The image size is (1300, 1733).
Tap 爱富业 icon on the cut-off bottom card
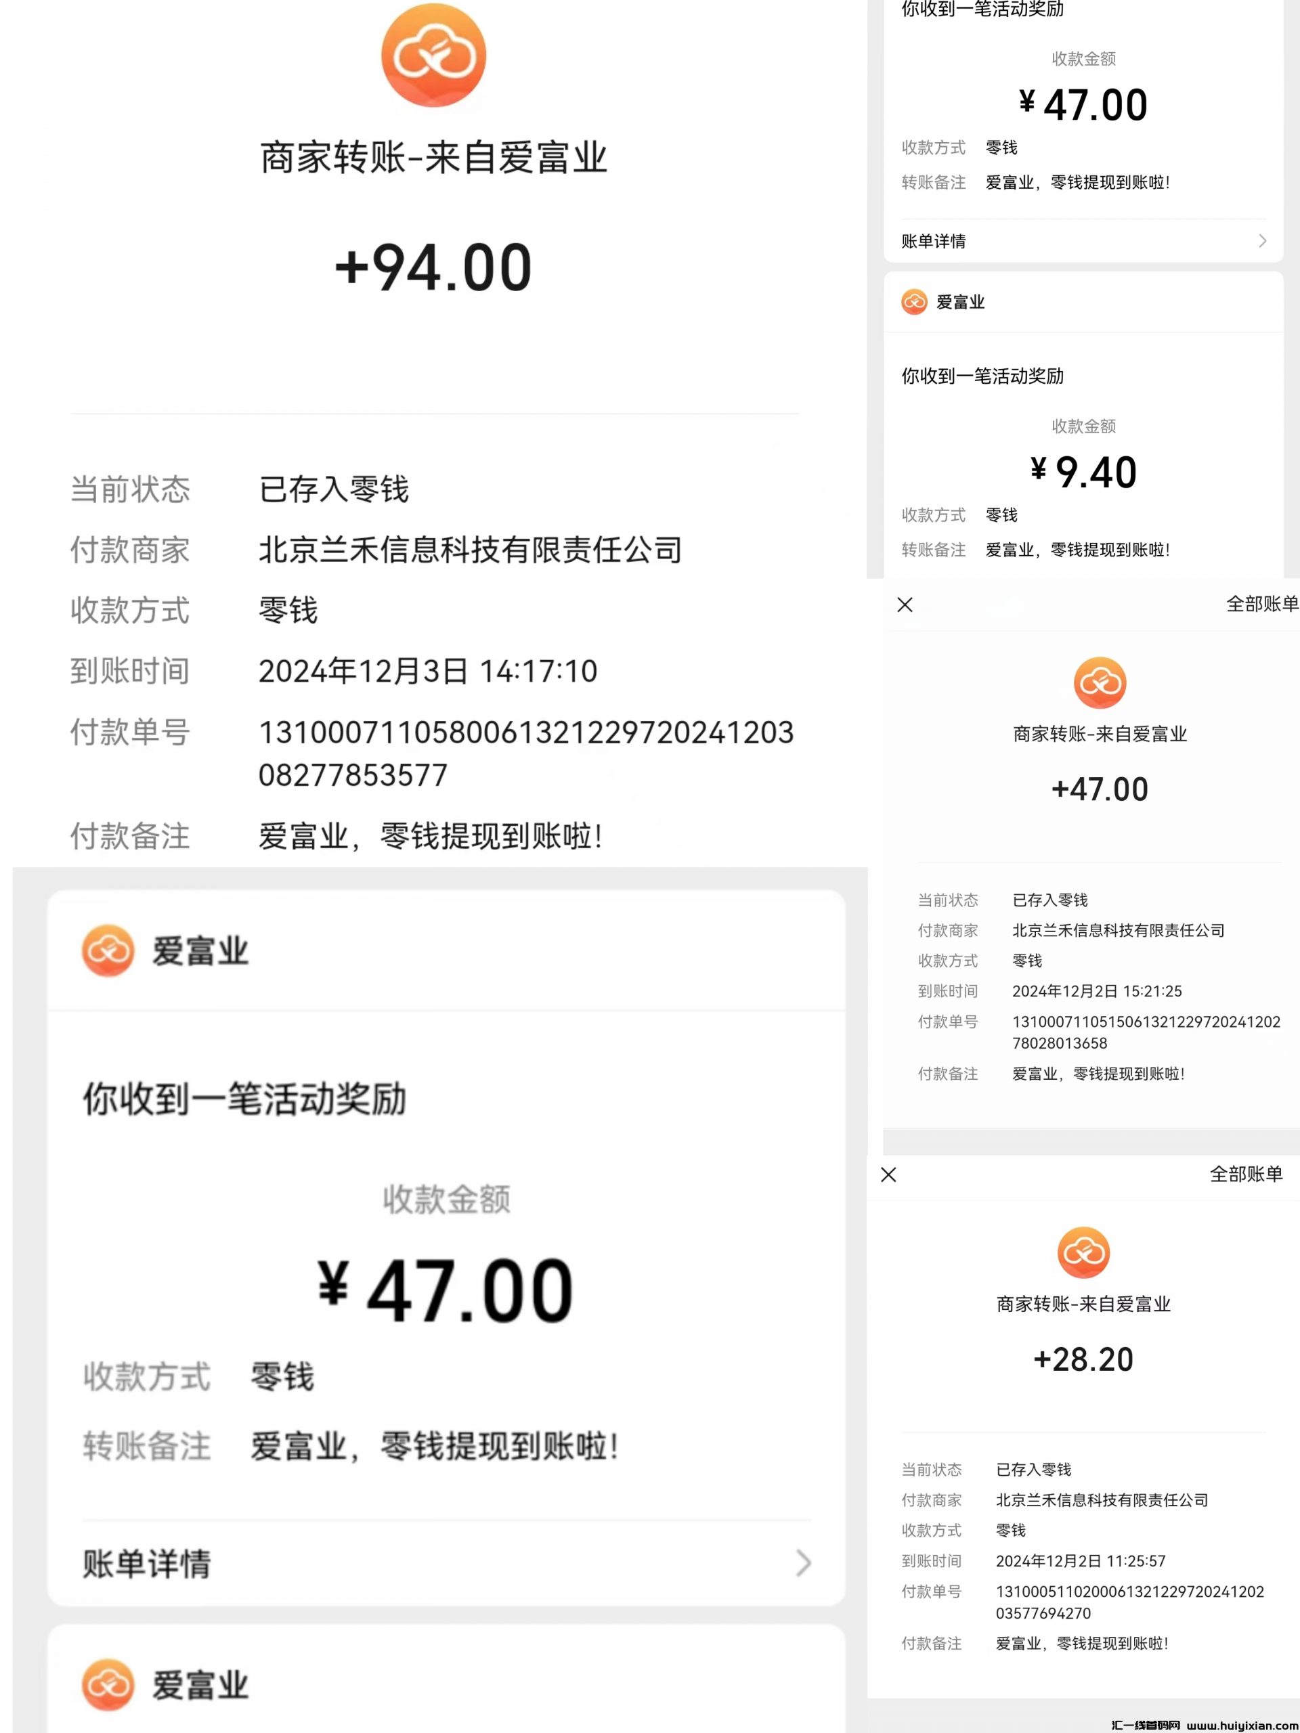click(x=108, y=1684)
